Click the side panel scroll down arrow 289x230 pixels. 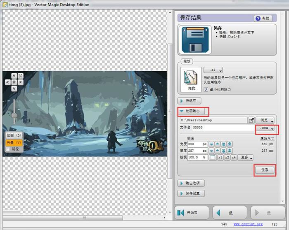coord(283,202)
